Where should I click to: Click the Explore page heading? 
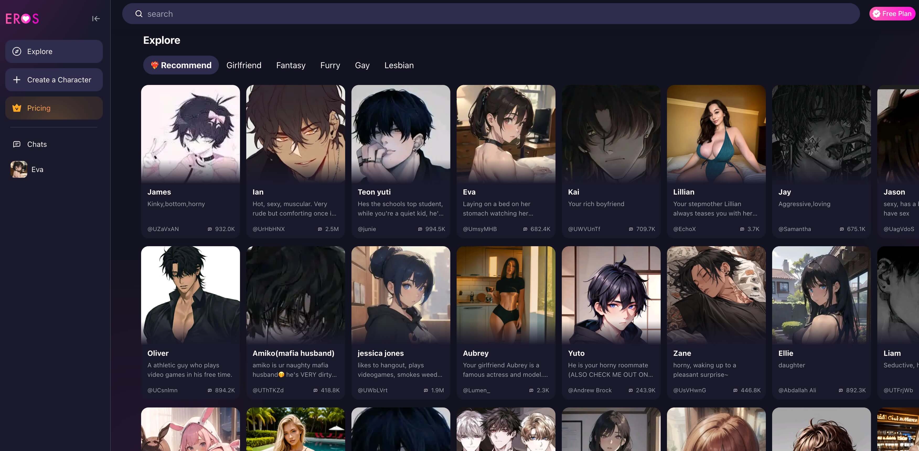click(162, 40)
